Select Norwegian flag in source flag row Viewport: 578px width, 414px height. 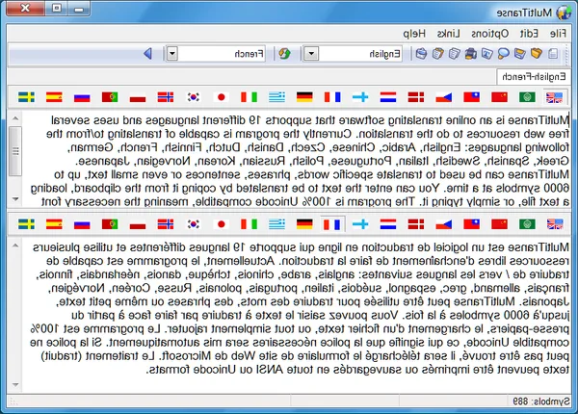(166, 97)
